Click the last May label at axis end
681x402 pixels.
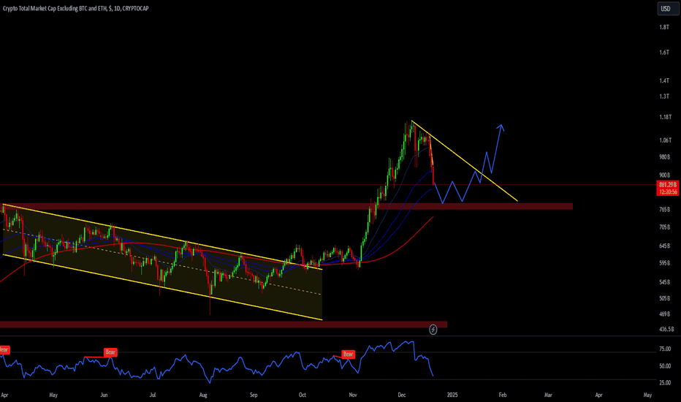coord(647,395)
